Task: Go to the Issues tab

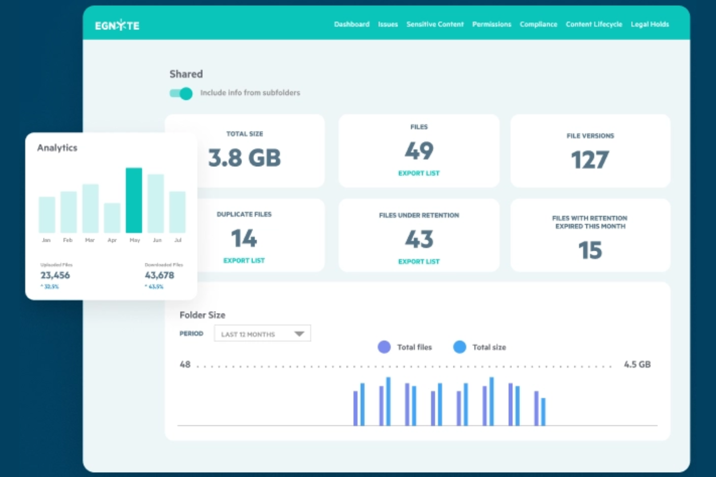Action: (388, 24)
